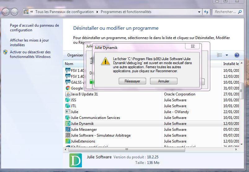Open recent pages dropdown next to forward button

click(21, 12)
